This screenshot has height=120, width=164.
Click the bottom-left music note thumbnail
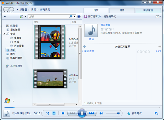coord(7,113)
